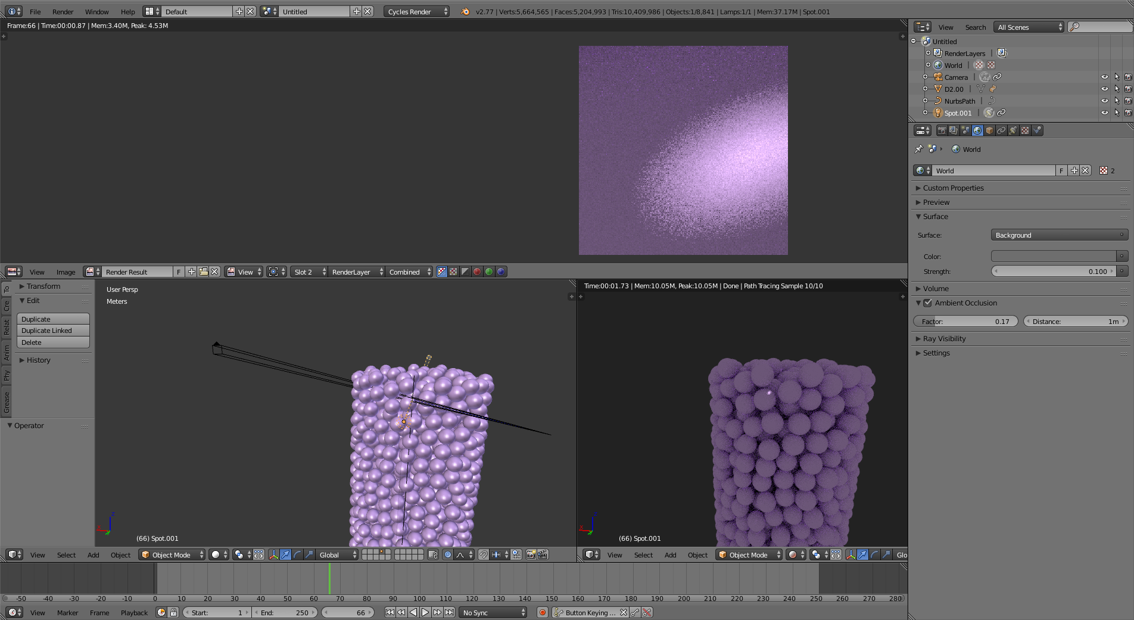Click the Duplicate button

[x=53, y=319]
